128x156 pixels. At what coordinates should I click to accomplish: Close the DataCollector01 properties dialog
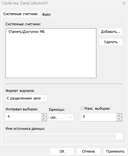click(124, 3)
